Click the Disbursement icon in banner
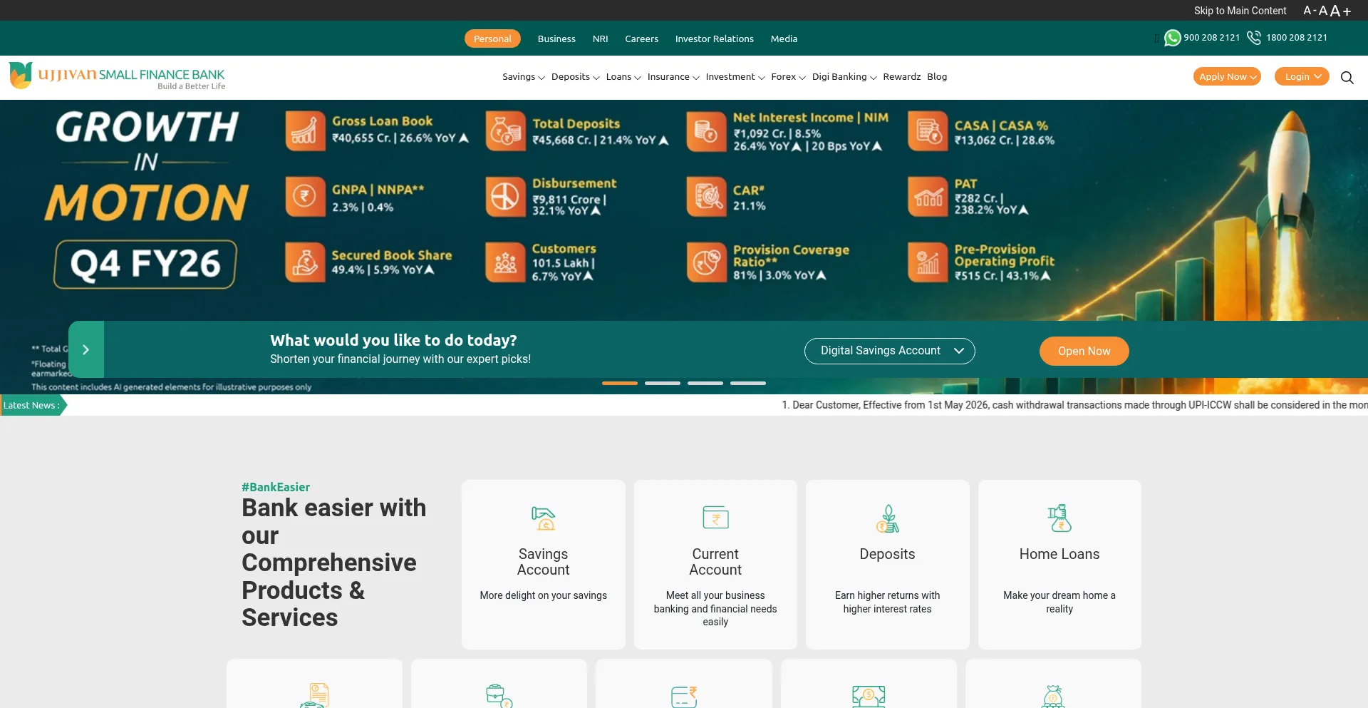The image size is (1368, 708). (505, 196)
